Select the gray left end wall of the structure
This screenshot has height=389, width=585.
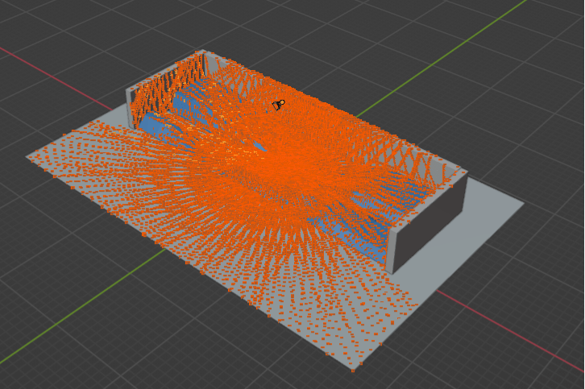pos(129,106)
